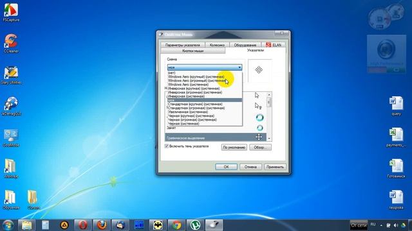Launch AIMP player from the taskbar

(x=64, y=225)
